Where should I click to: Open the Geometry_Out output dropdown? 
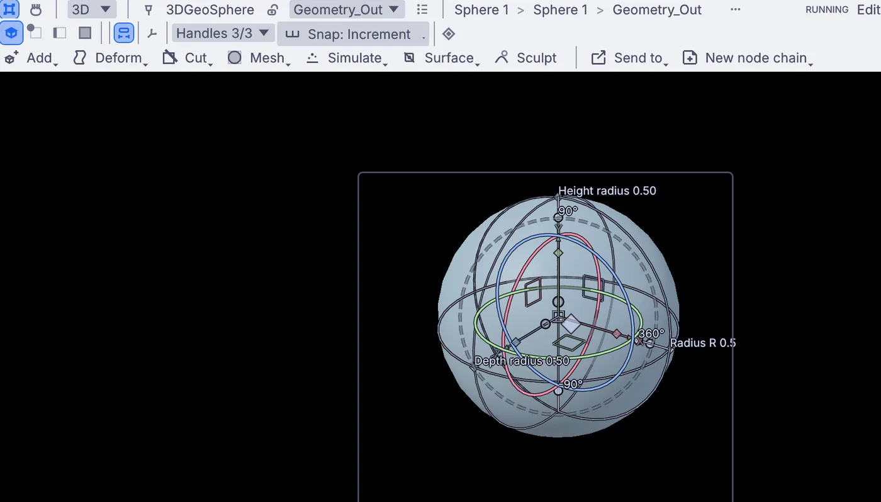tap(347, 9)
